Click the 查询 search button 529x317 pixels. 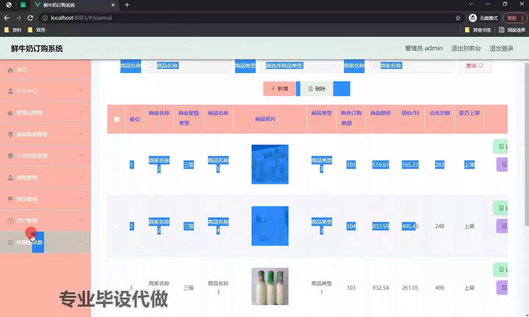point(475,66)
